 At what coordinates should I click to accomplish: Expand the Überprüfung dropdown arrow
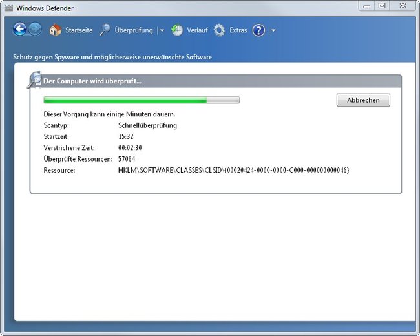[x=162, y=30]
